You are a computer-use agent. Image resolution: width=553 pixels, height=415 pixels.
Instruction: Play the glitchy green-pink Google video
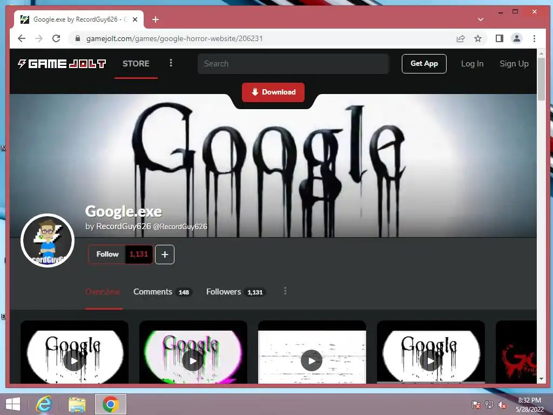pyautogui.click(x=193, y=360)
